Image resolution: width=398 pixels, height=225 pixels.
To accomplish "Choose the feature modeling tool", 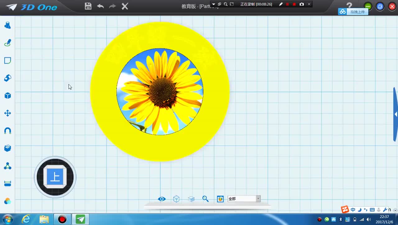I will pos(7,78).
